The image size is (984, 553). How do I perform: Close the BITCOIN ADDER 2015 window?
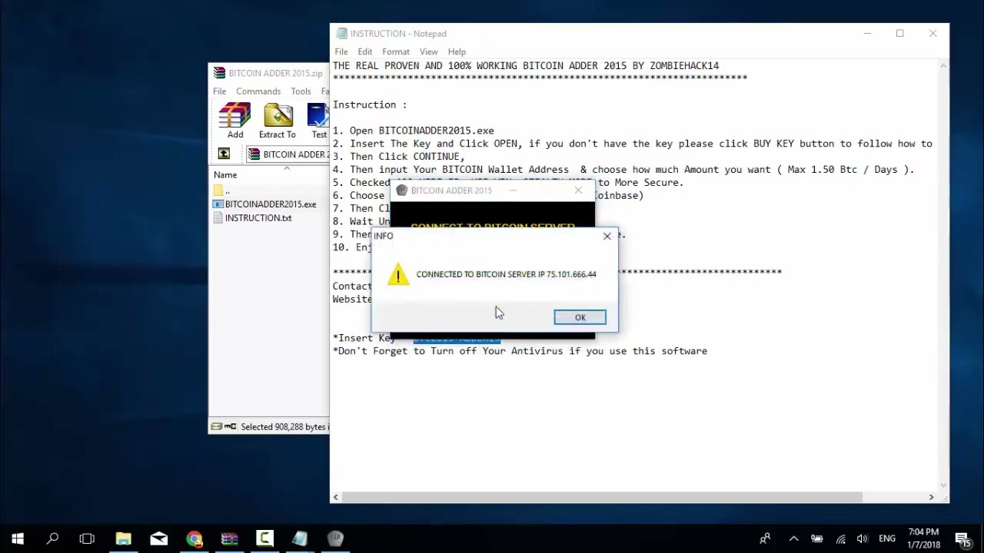[x=578, y=190]
